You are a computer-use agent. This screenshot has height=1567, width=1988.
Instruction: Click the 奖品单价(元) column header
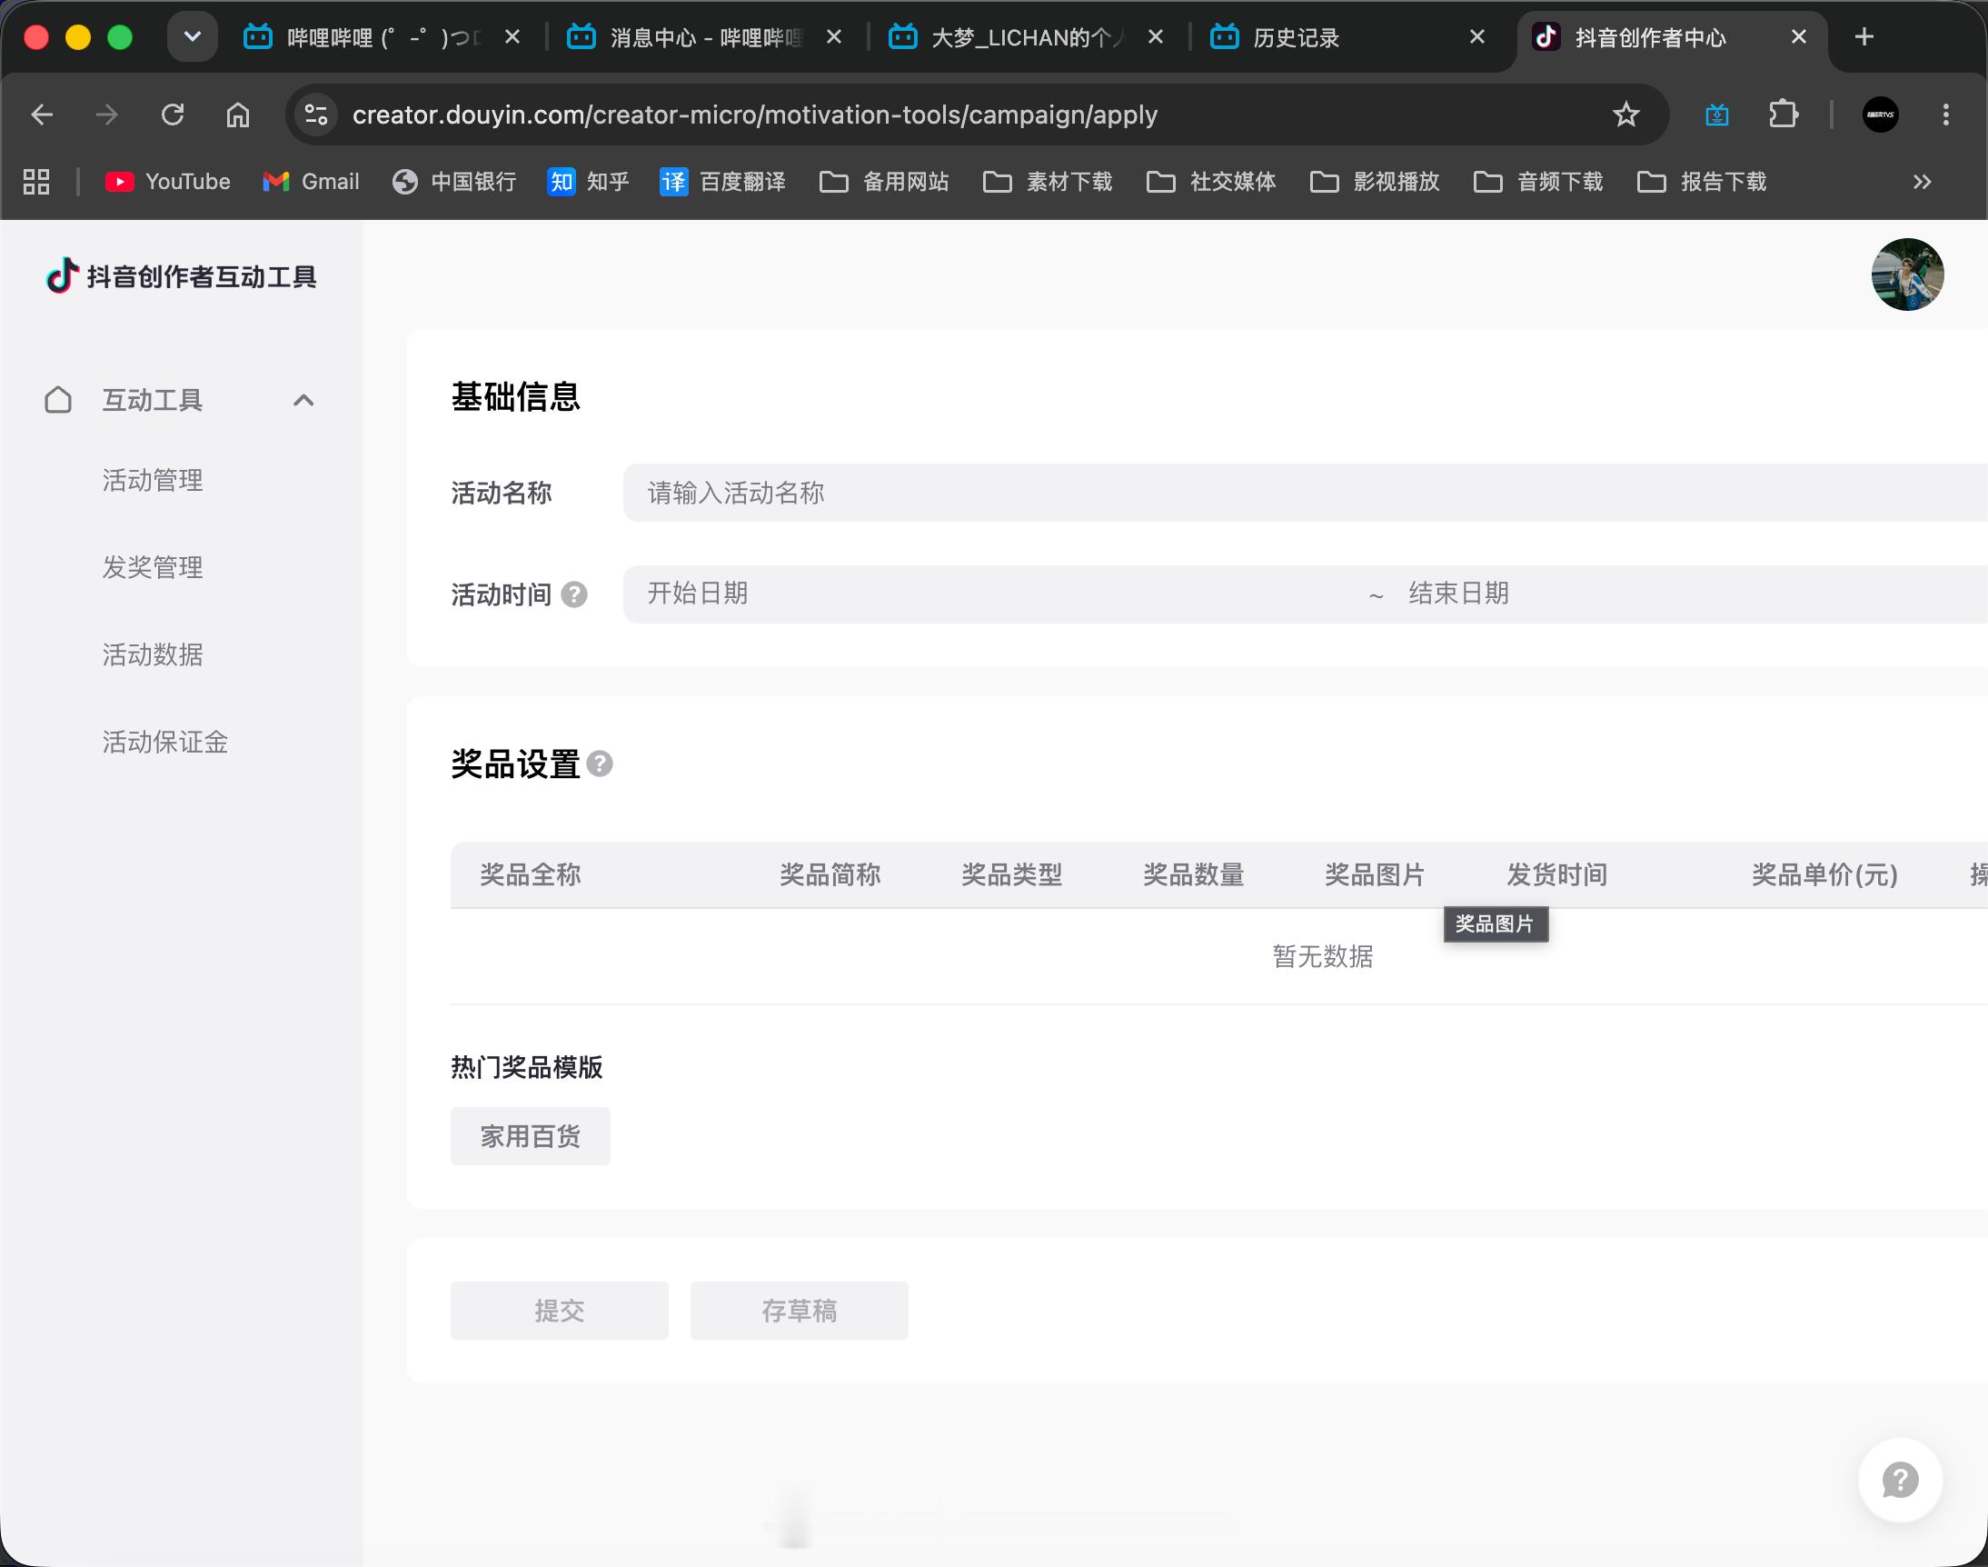point(1824,874)
